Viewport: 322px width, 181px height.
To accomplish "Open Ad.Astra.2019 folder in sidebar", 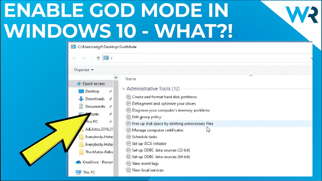I will point(99,129).
